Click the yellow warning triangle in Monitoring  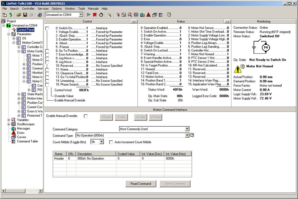point(237,69)
